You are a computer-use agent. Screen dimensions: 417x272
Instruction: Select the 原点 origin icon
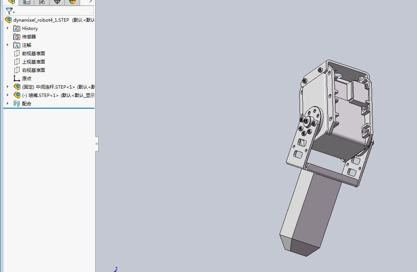17,78
